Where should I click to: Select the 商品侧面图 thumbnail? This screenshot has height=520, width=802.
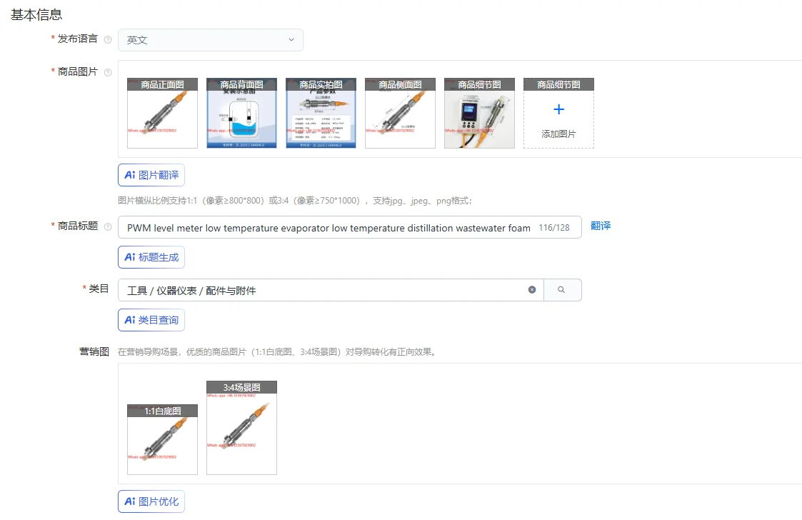[x=400, y=113]
